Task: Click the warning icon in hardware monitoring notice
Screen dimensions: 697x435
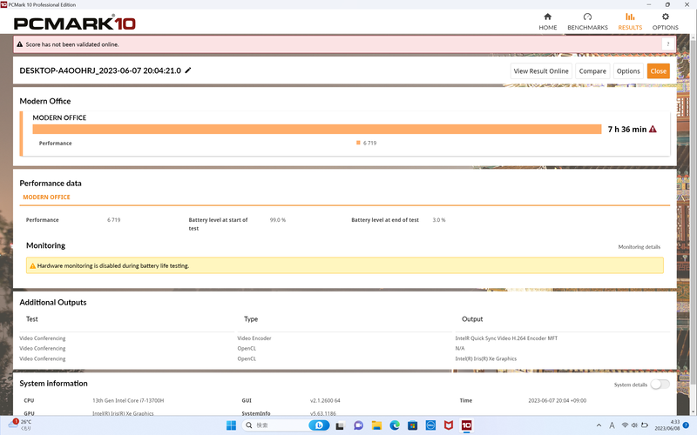Action: (x=32, y=266)
